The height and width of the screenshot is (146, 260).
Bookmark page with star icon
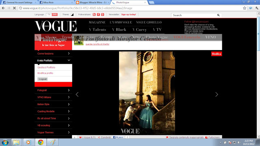point(245,8)
